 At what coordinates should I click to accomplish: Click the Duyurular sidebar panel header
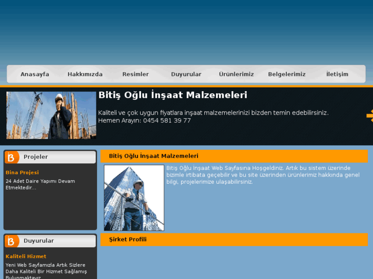click(x=50, y=241)
